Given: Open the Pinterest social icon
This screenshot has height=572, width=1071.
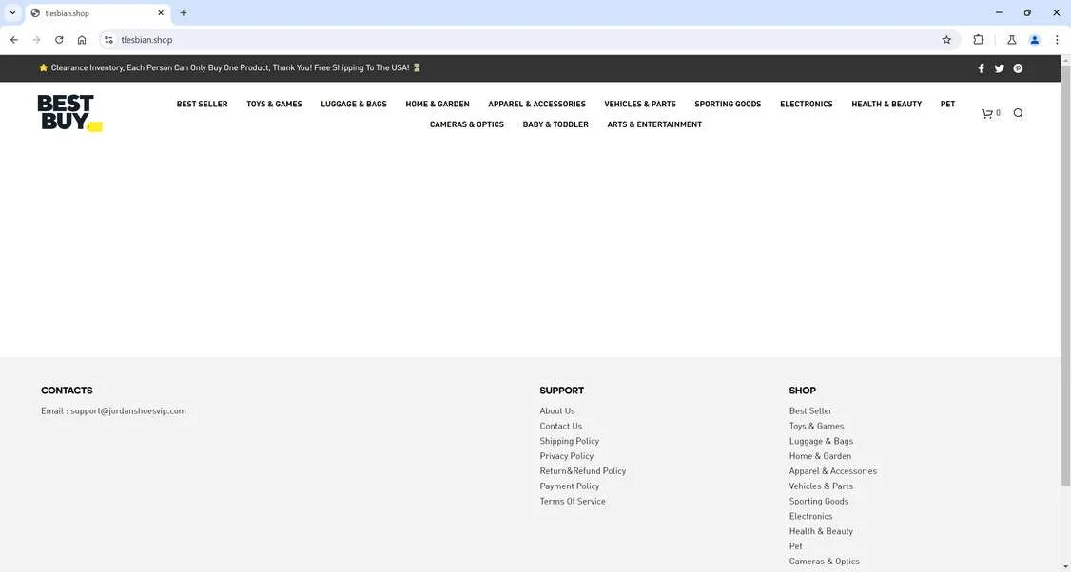Looking at the screenshot, I should tap(1018, 68).
